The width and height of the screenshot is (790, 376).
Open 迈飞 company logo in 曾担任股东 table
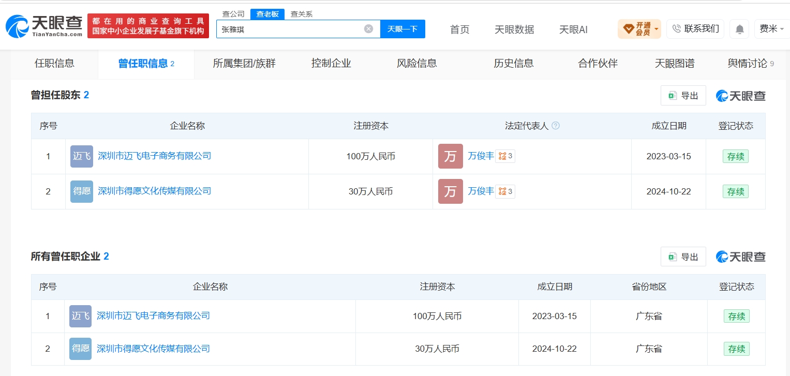tap(82, 156)
